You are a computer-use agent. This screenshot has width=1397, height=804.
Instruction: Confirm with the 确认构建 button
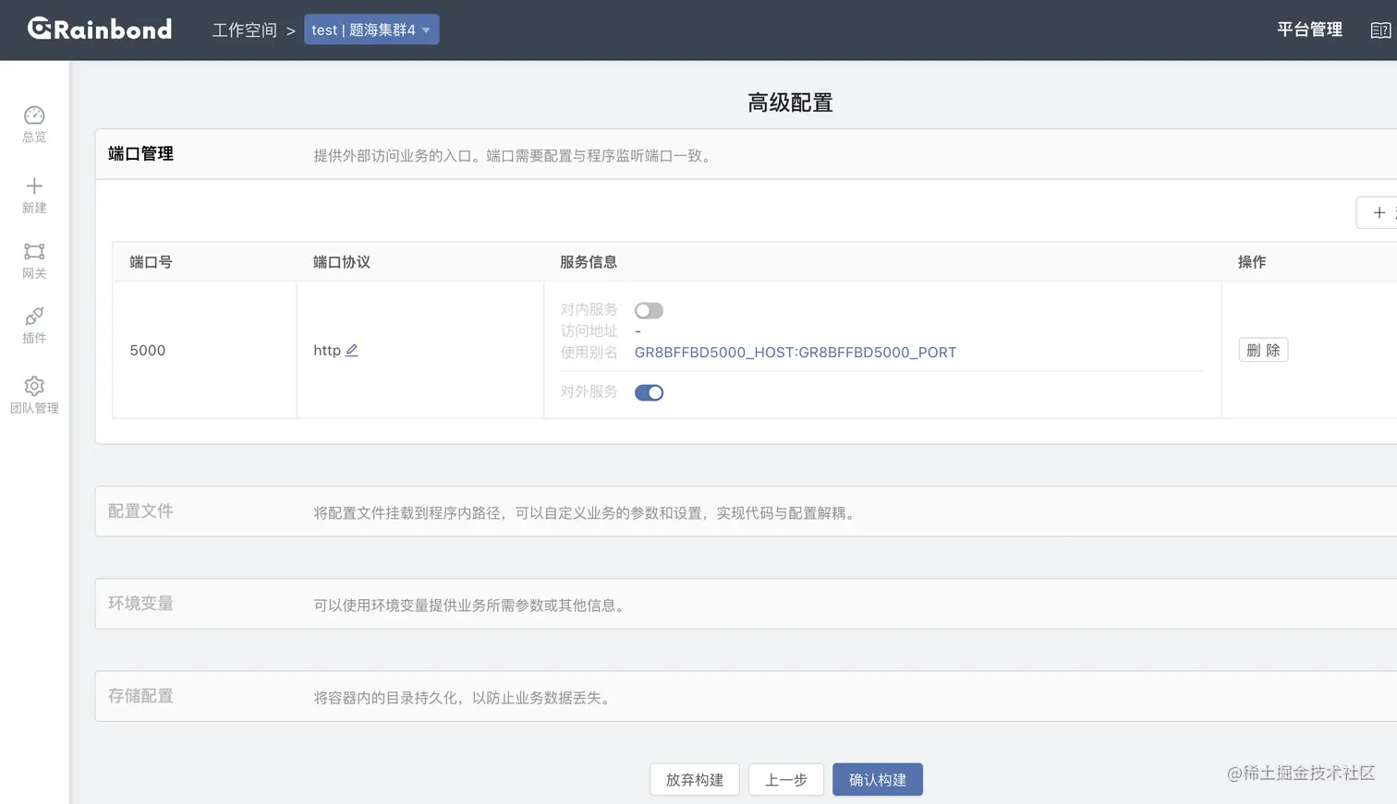878,779
